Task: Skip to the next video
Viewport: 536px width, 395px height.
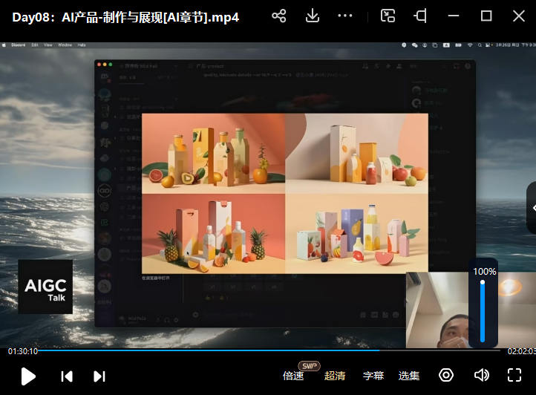Action: (99, 376)
